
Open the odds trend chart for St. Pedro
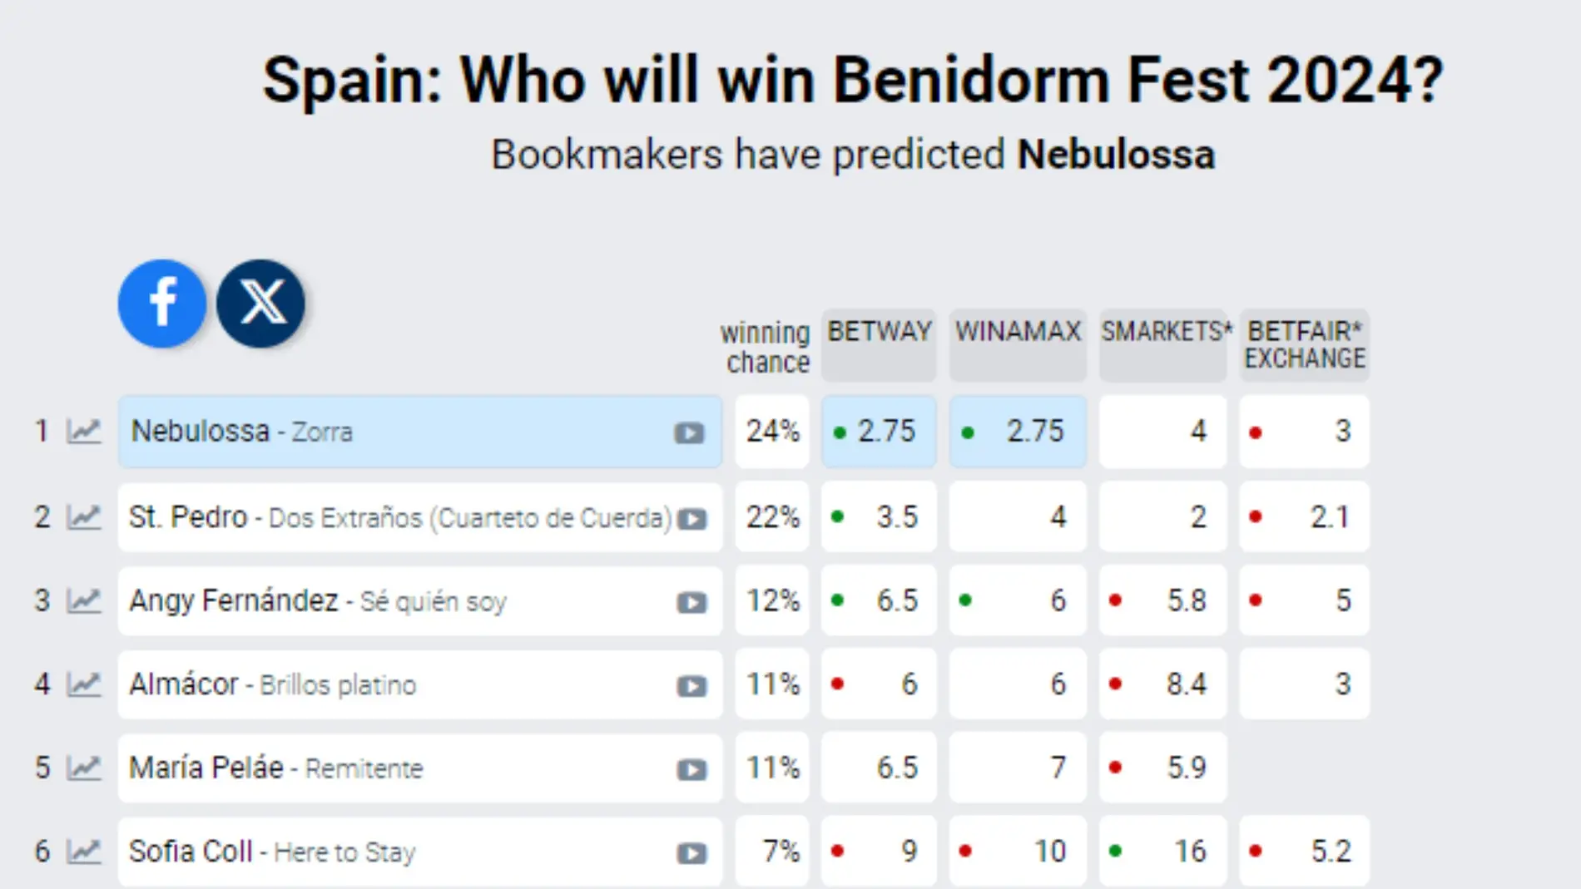coord(84,516)
